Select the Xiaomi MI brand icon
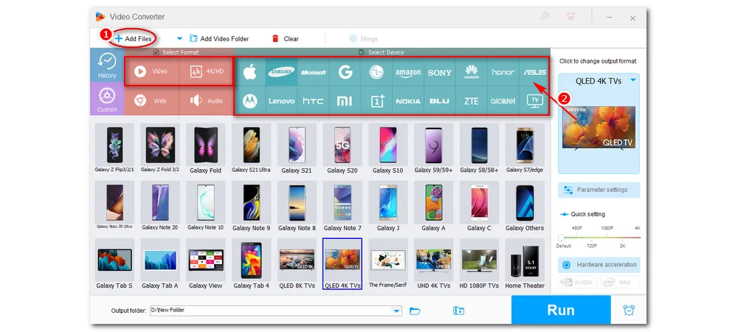The width and height of the screenshot is (738, 332). click(x=345, y=100)
